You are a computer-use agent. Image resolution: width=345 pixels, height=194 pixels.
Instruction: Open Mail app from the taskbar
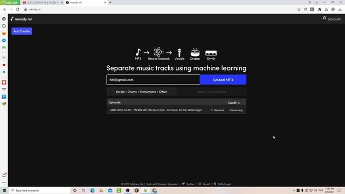(x=110, y=190)
